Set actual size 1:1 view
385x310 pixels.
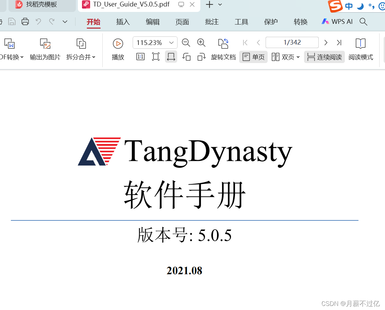pyautogui.click(x=140, y=57)
